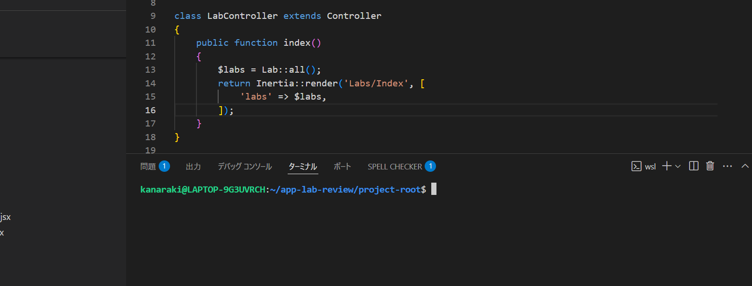Screen dimensions: 752x286
Task: Open the ポート ports tab
Action: (x=342, y=167)
